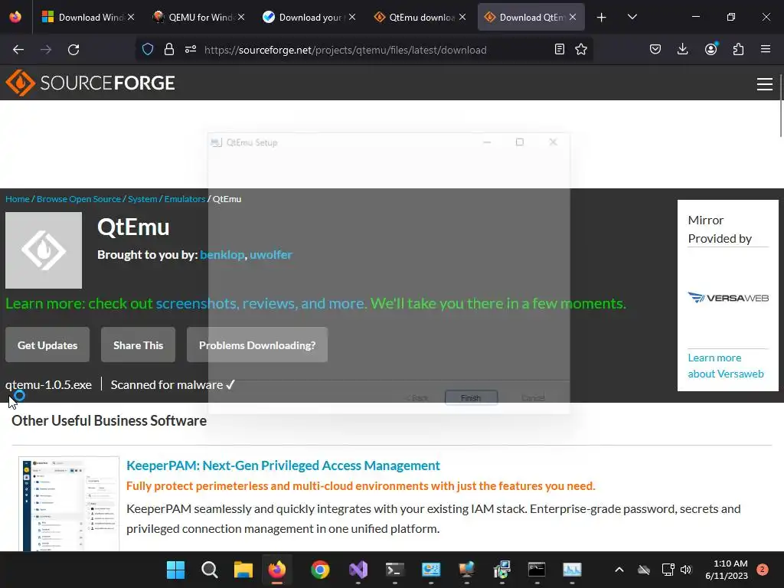Click the Get Updates button
This screenshot has width=784, height=588.
[47, 345]
